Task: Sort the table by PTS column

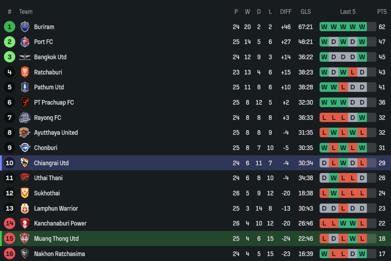Action: coord(382,12)
